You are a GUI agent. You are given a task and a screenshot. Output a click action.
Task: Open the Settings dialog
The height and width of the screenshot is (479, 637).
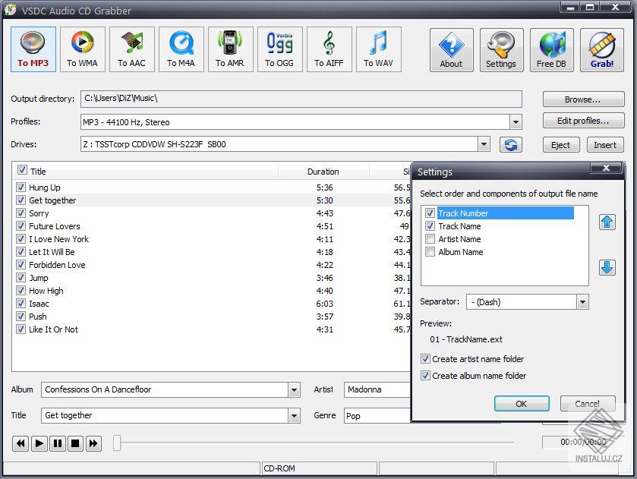click(501, 49)
